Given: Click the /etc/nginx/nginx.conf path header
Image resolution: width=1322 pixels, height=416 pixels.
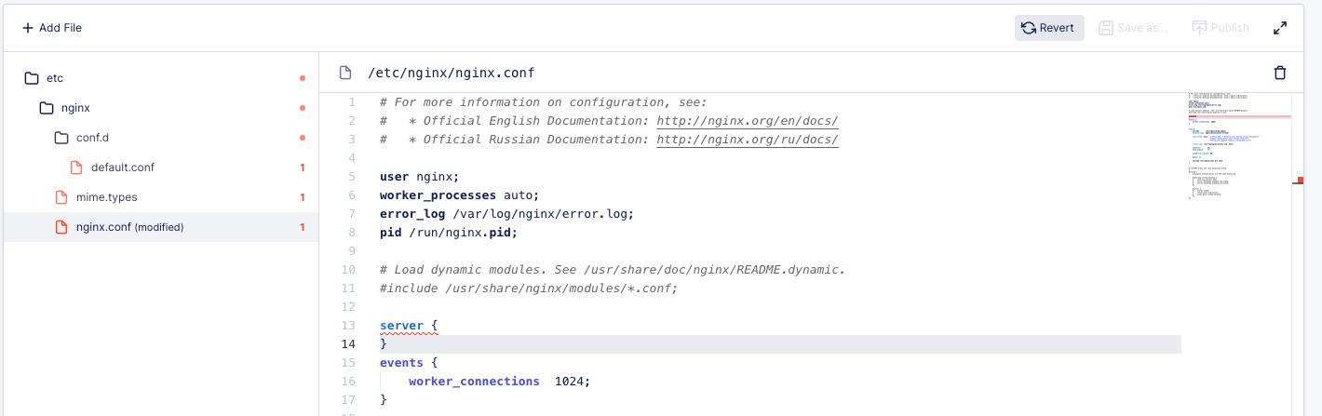Looking at the screenshot, I should pyautogui.click(x=452, y=73).
